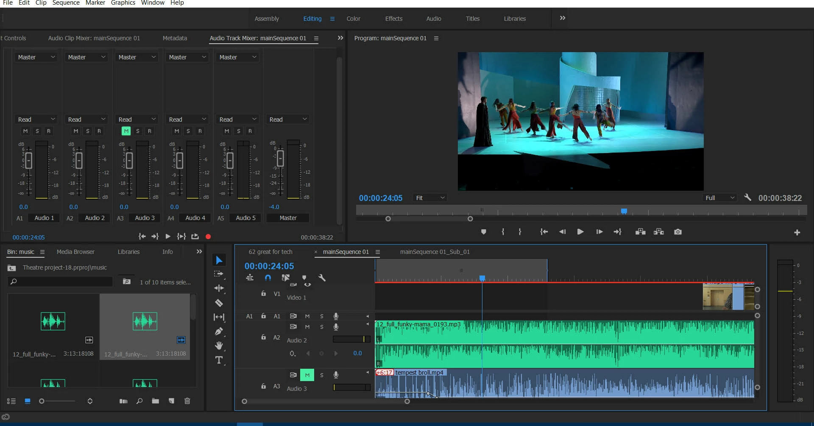Image resolution: width=814 pixels, height=426 pixels.
Task: Open the Media Browser panel
Action: point(75,252)
